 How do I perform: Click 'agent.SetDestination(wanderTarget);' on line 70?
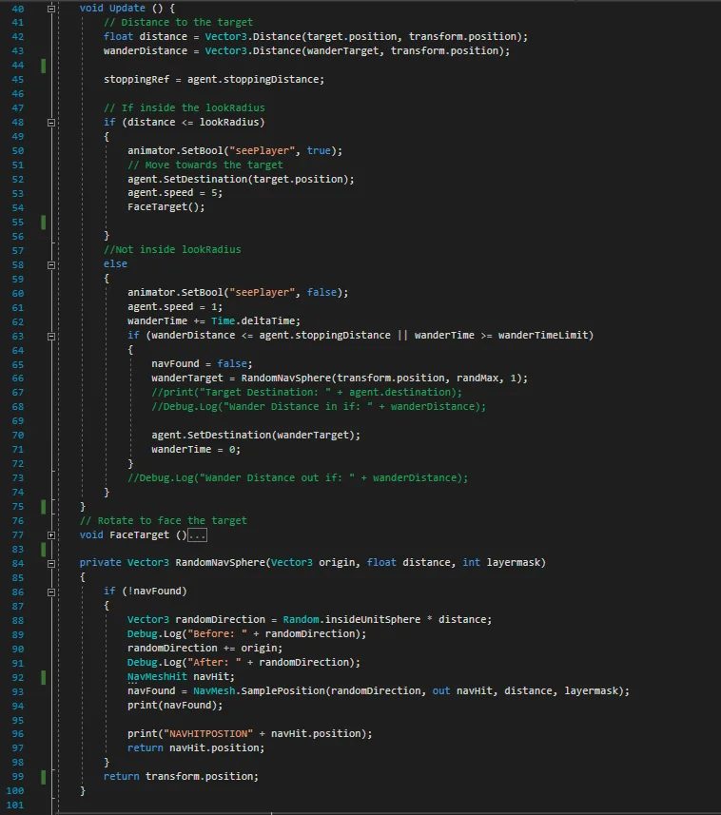(x=256, y=435)
